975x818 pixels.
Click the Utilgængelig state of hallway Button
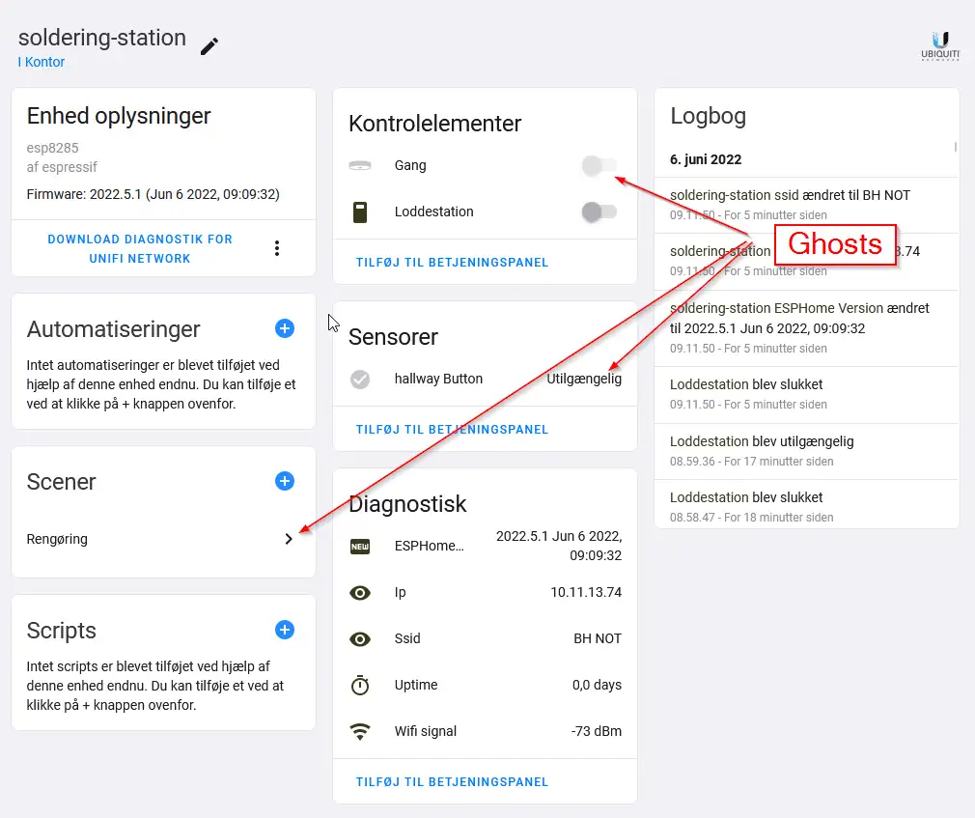pyautogui.click(x=584, y=379)
